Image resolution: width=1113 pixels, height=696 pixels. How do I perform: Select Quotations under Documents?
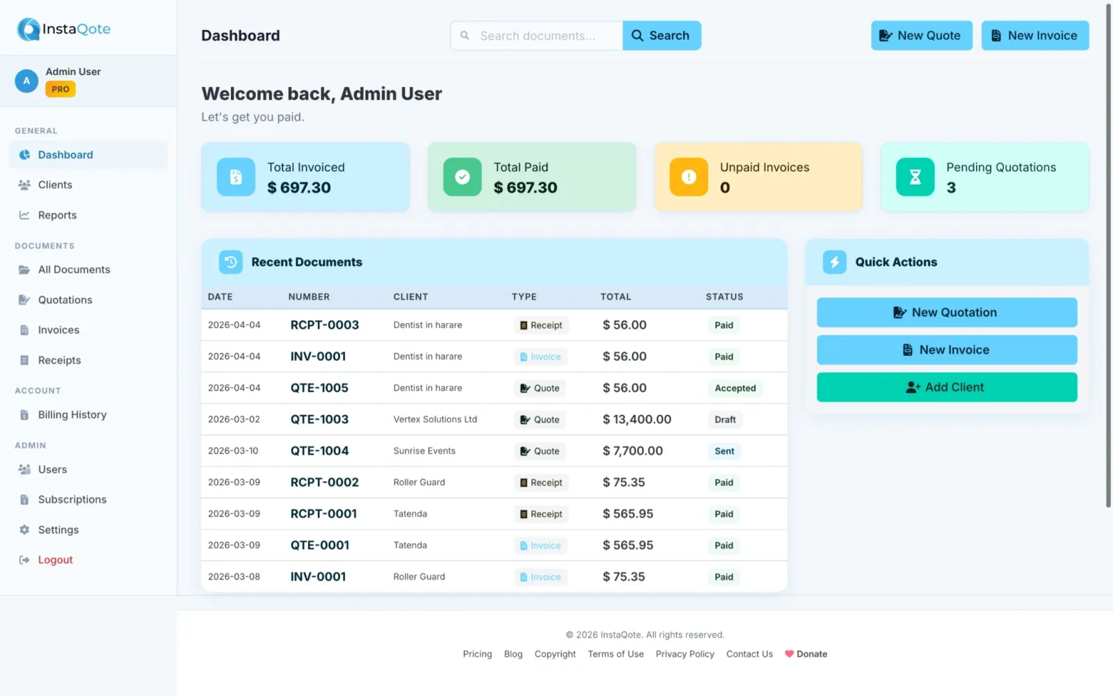click(x=65, y=300)
